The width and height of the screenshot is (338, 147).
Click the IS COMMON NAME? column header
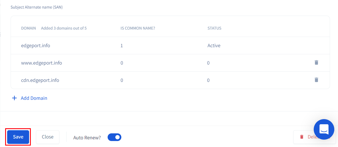pos(138,28)
